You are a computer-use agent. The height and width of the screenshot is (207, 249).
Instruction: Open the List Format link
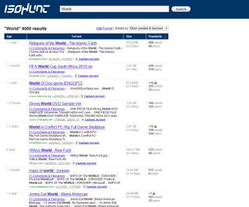tap(104, 29)
